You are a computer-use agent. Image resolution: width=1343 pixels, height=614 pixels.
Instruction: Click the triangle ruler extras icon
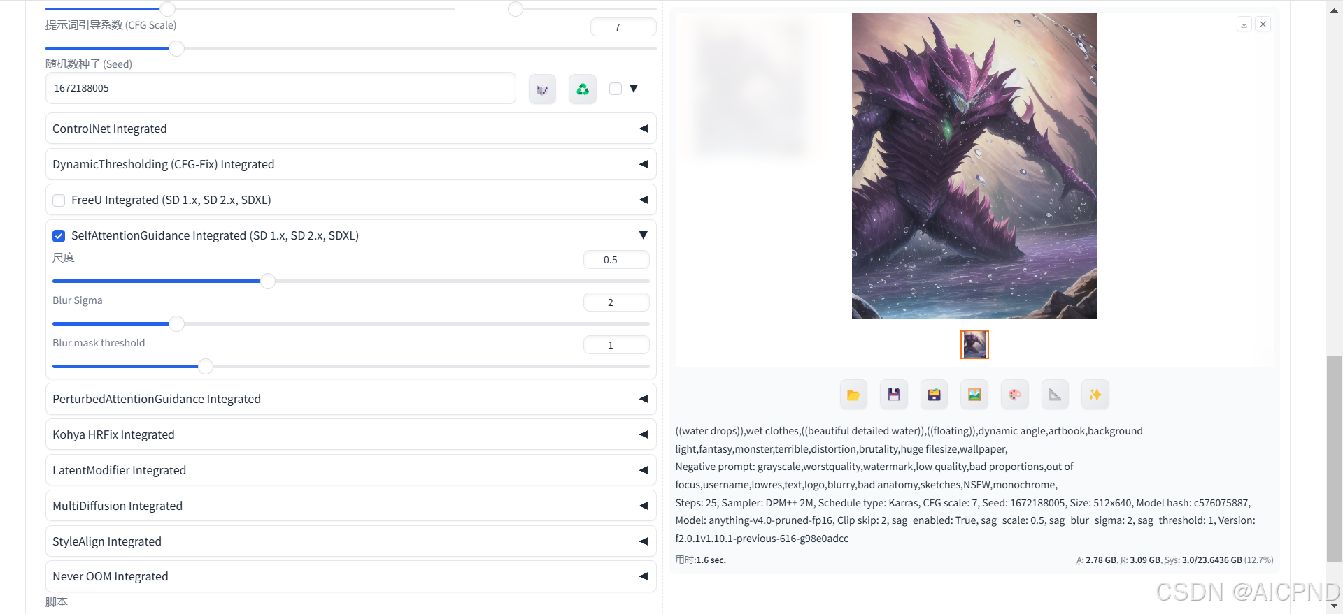click(x=1055, y=395)
